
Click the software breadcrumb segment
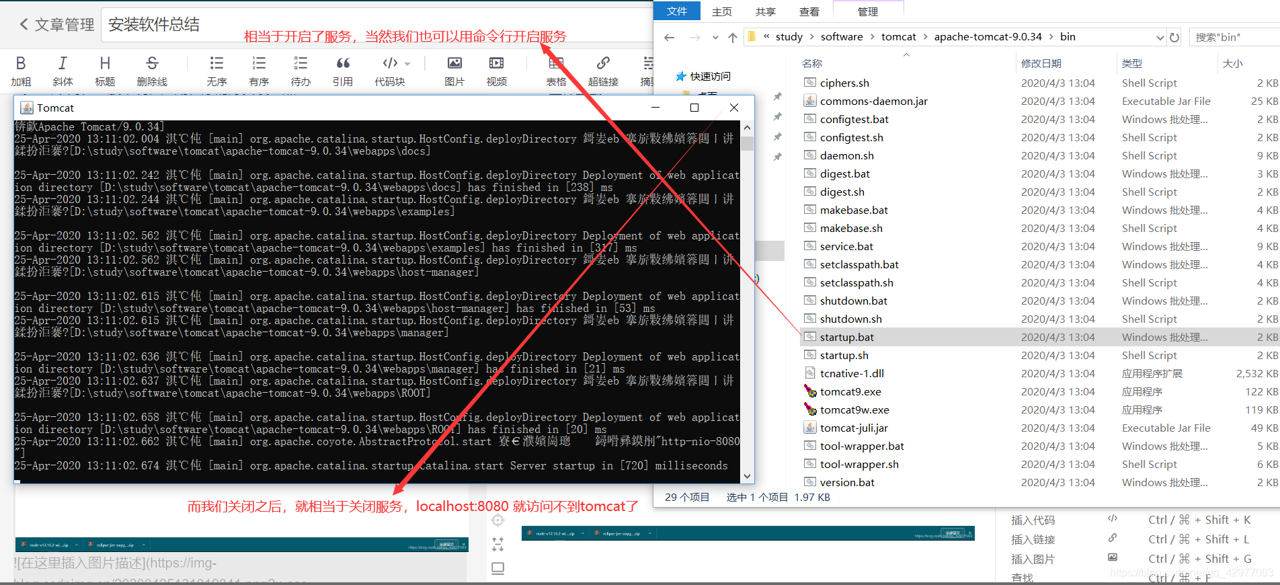tap(842, 36)
